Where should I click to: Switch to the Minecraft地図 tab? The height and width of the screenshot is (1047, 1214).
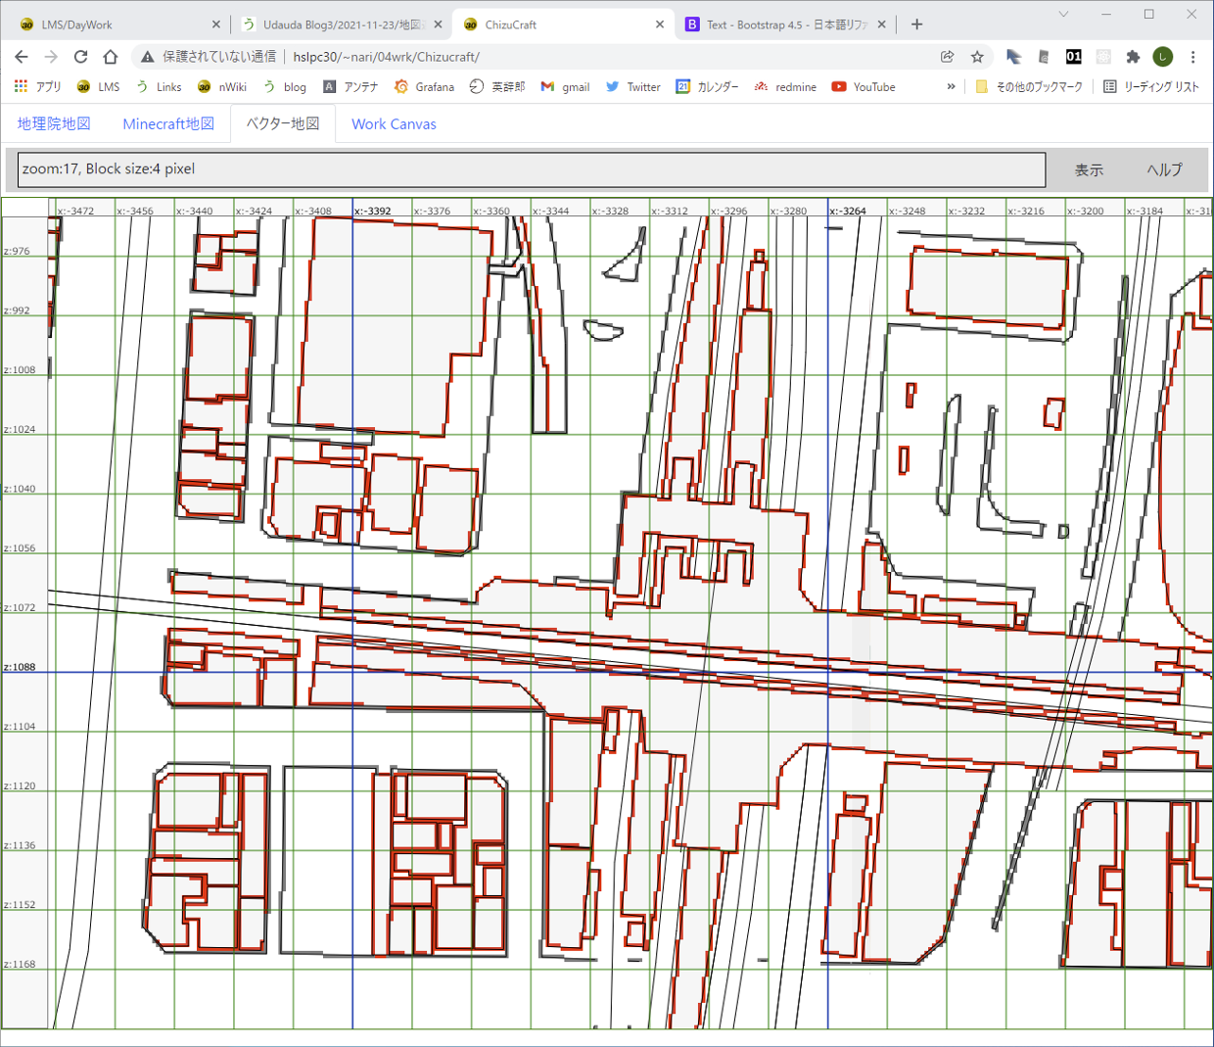pyautogui.click(x=168, y=124)
